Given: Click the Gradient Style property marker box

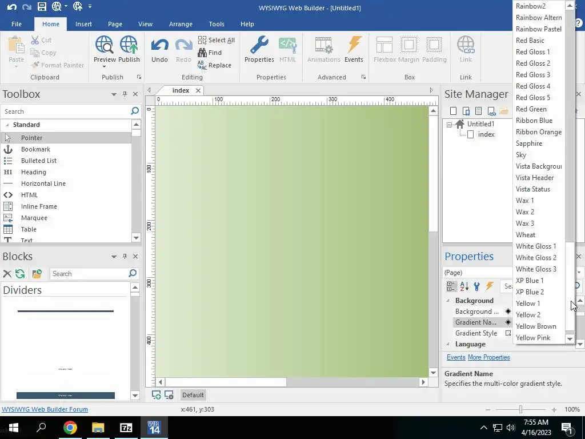Looking at the screenshot, I should [x=508, y=333].
